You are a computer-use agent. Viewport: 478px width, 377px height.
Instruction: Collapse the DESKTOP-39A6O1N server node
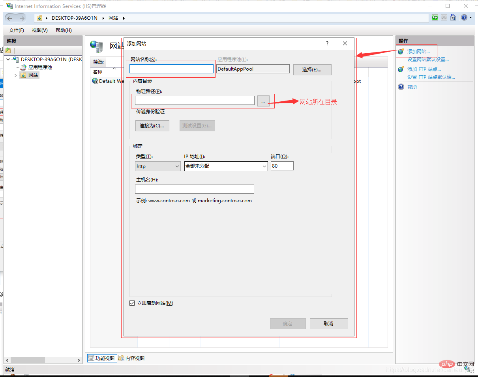click(8, 60)
